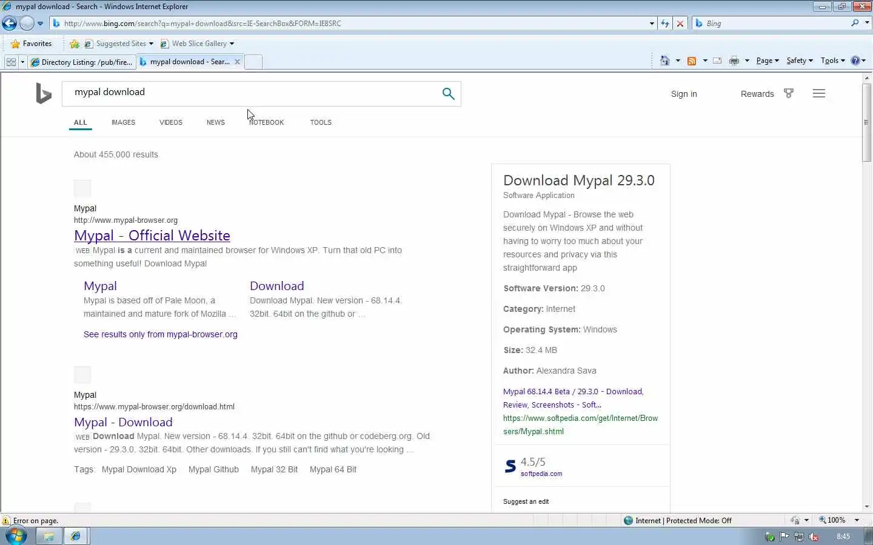Click the softpedia.com rating source
Screen dimensions: 873x545
pyautogui.click(x=541, y=474)
